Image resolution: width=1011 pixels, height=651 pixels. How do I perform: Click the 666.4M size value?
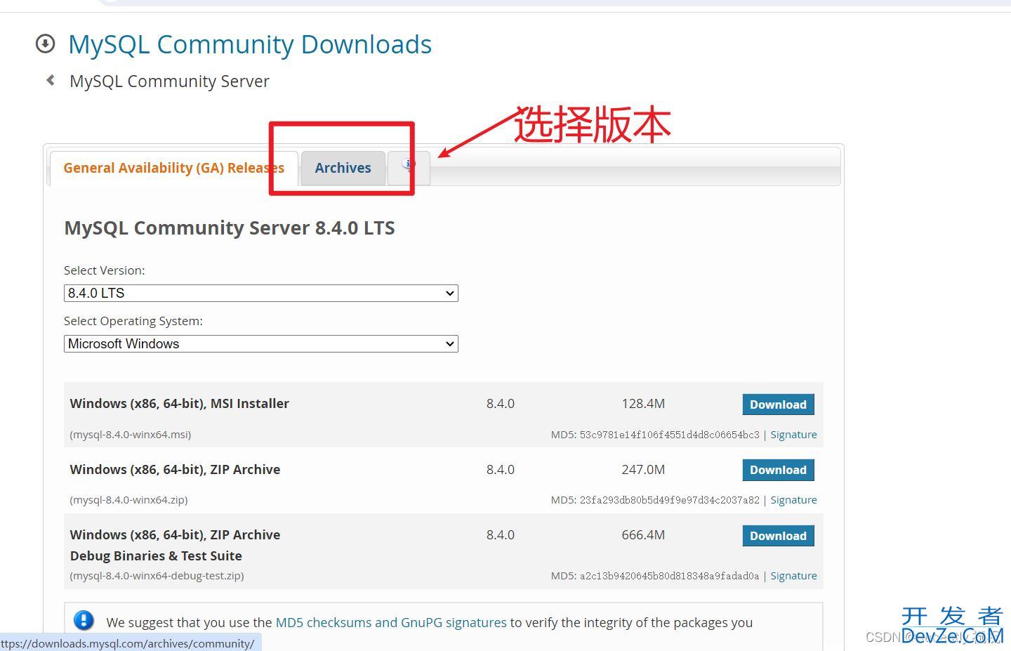(643, 535)
